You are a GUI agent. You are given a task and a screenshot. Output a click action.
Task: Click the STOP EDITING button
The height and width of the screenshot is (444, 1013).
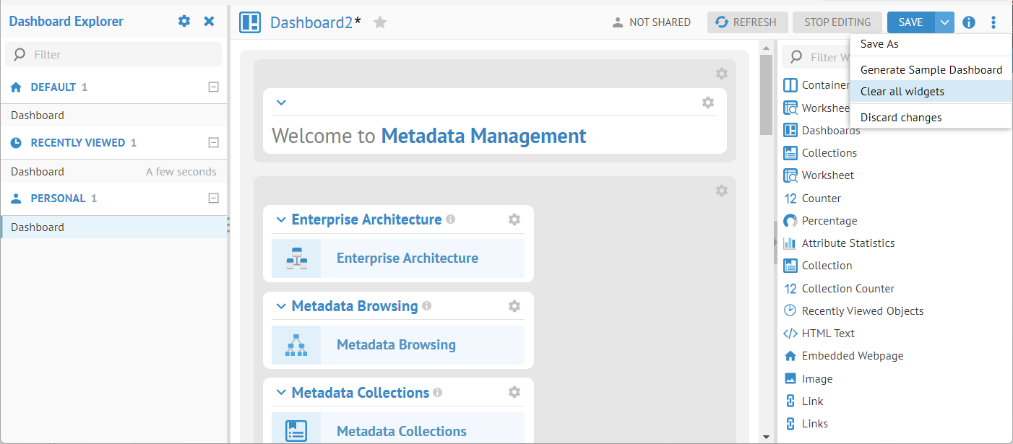tap(837, 22)
